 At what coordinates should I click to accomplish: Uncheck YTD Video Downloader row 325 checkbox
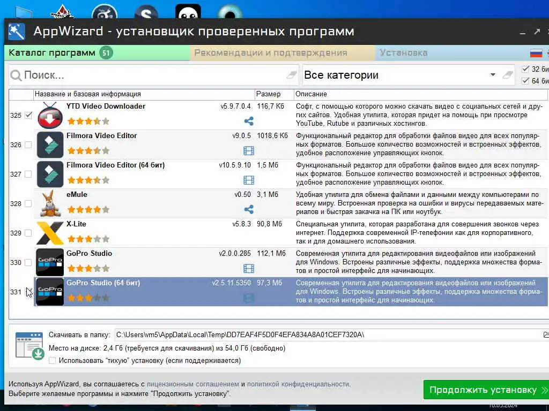28,115
